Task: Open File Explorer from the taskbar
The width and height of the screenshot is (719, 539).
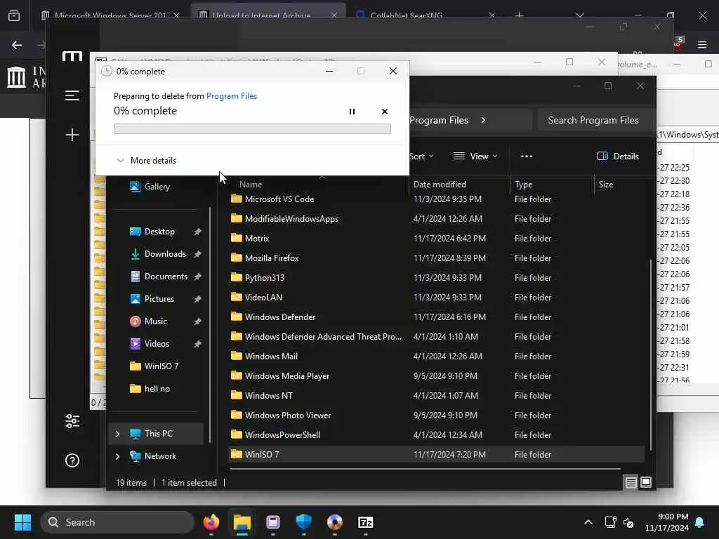Action: coord(242,522)
